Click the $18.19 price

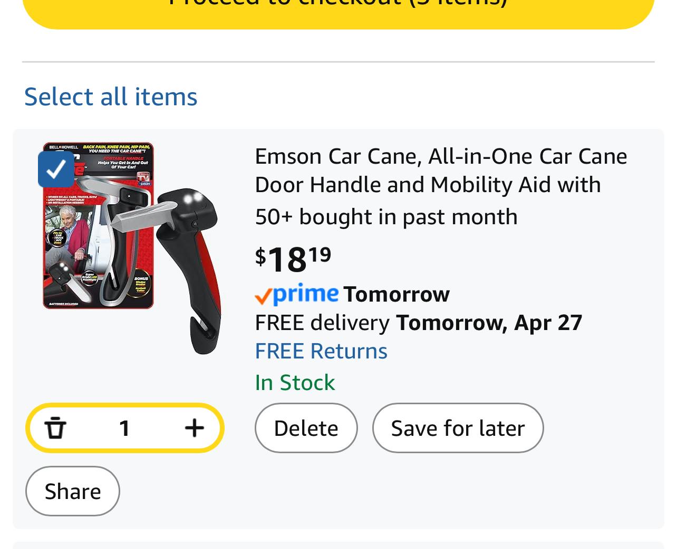[293, 259]
